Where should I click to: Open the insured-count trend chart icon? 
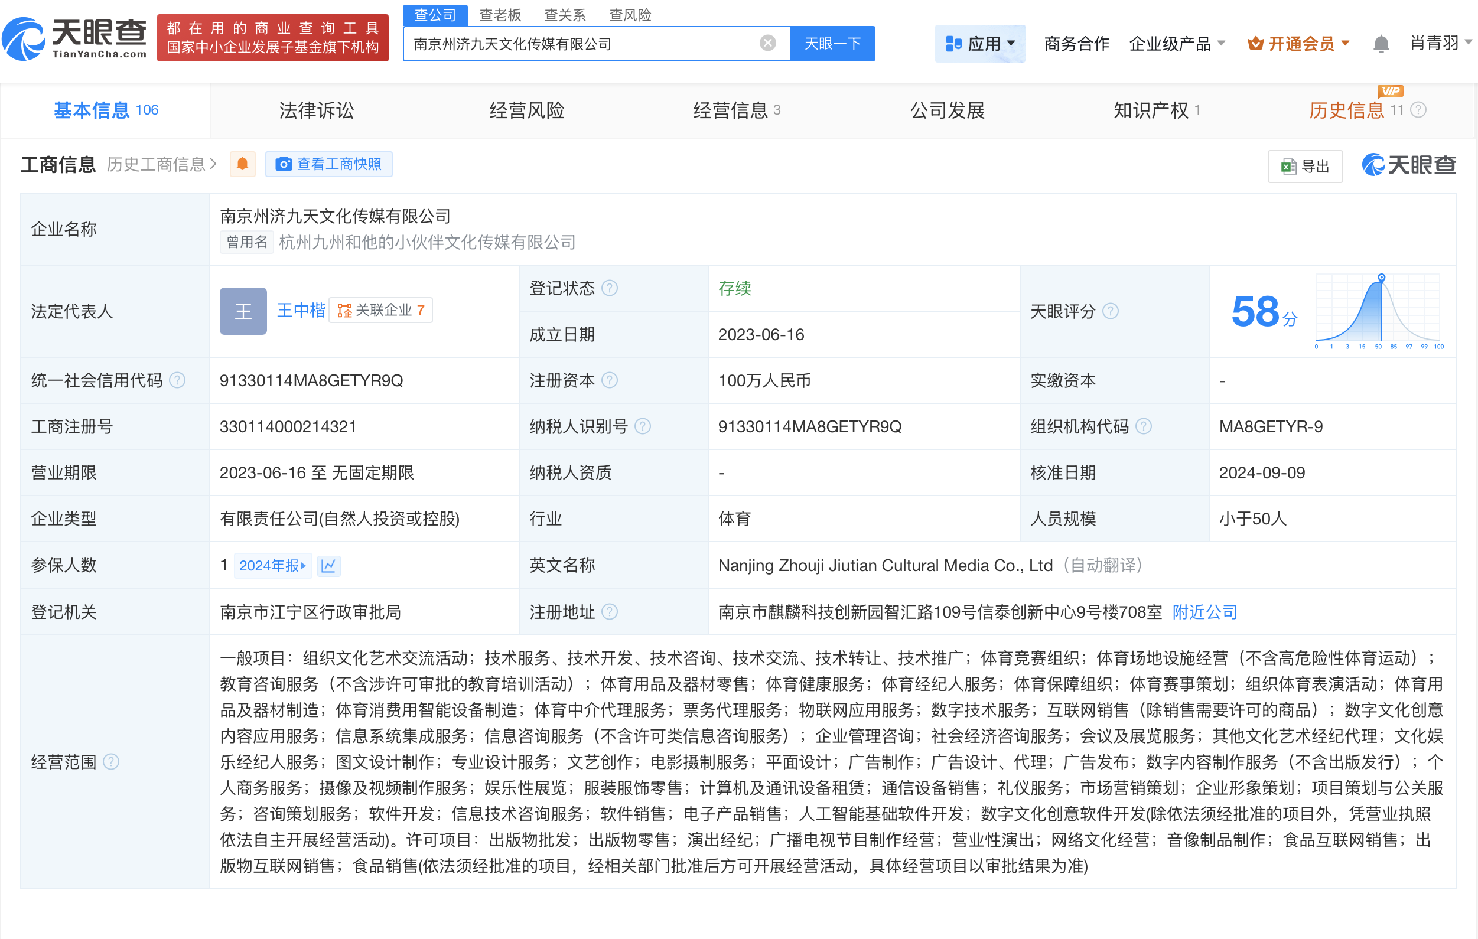328,565
